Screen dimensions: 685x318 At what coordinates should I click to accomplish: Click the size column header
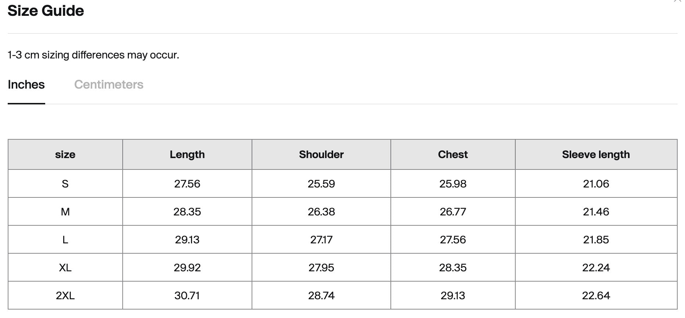(x=65, y=154)
